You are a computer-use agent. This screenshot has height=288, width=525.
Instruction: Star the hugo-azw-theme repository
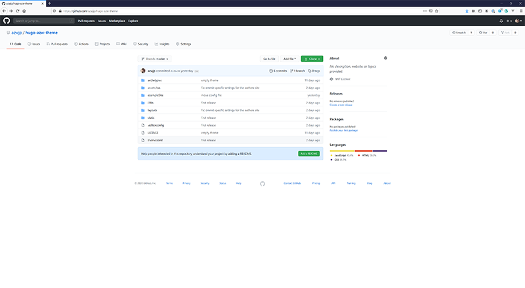click(483, 33)
